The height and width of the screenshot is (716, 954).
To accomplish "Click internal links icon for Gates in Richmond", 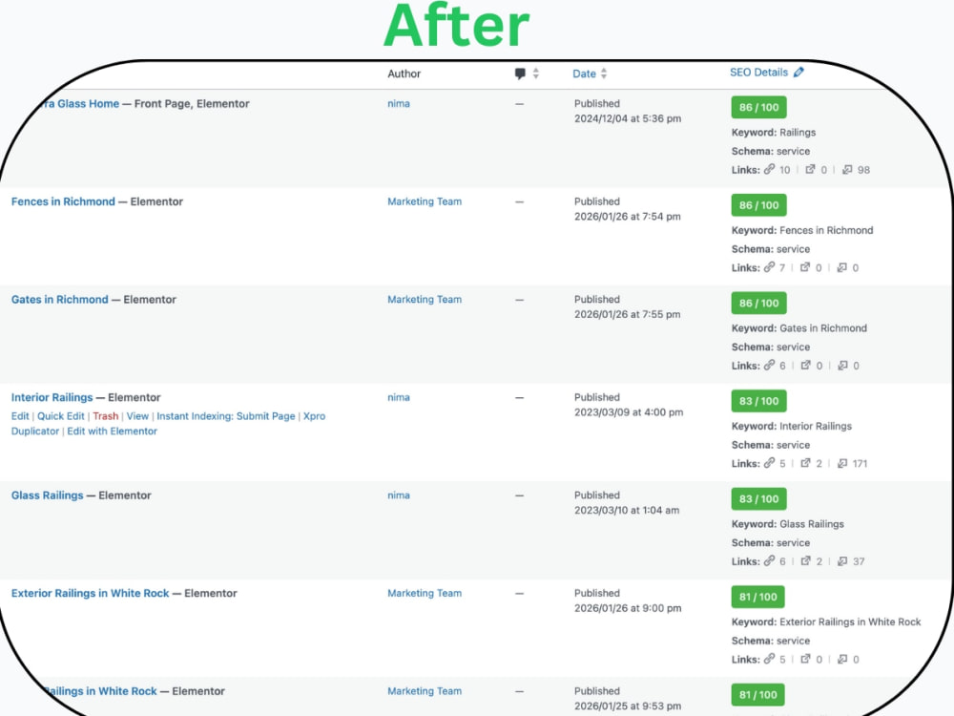I will [x=770, y=366].
